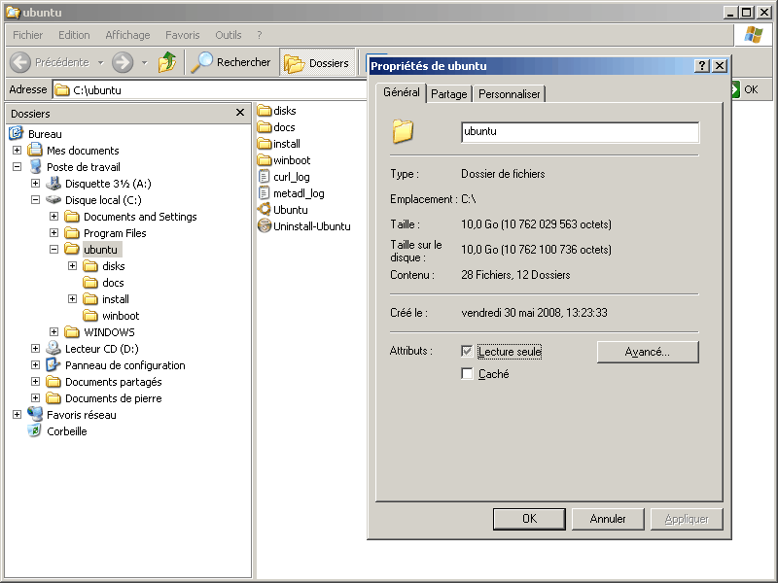Go back with the Précédente arrow icon

20,62
